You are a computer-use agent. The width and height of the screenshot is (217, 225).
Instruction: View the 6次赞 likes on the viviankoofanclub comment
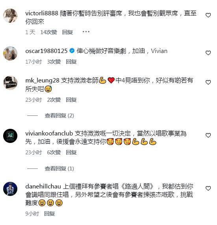pyautogui.click(x=54, y=152)
